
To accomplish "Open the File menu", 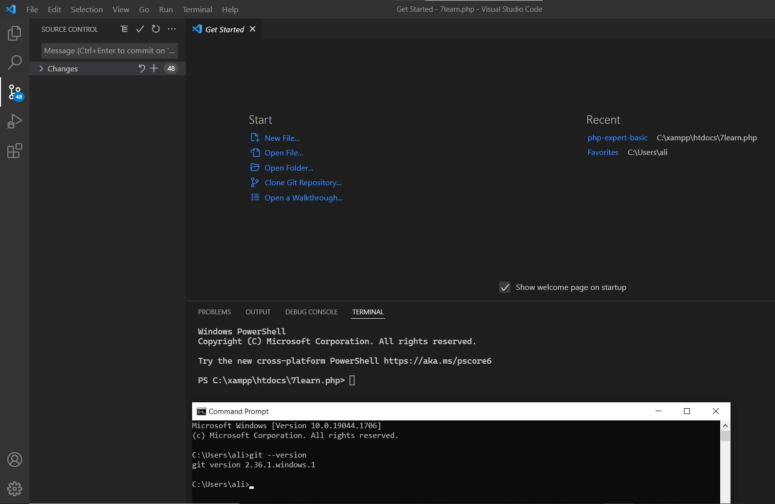I will (x=32, y=9).
